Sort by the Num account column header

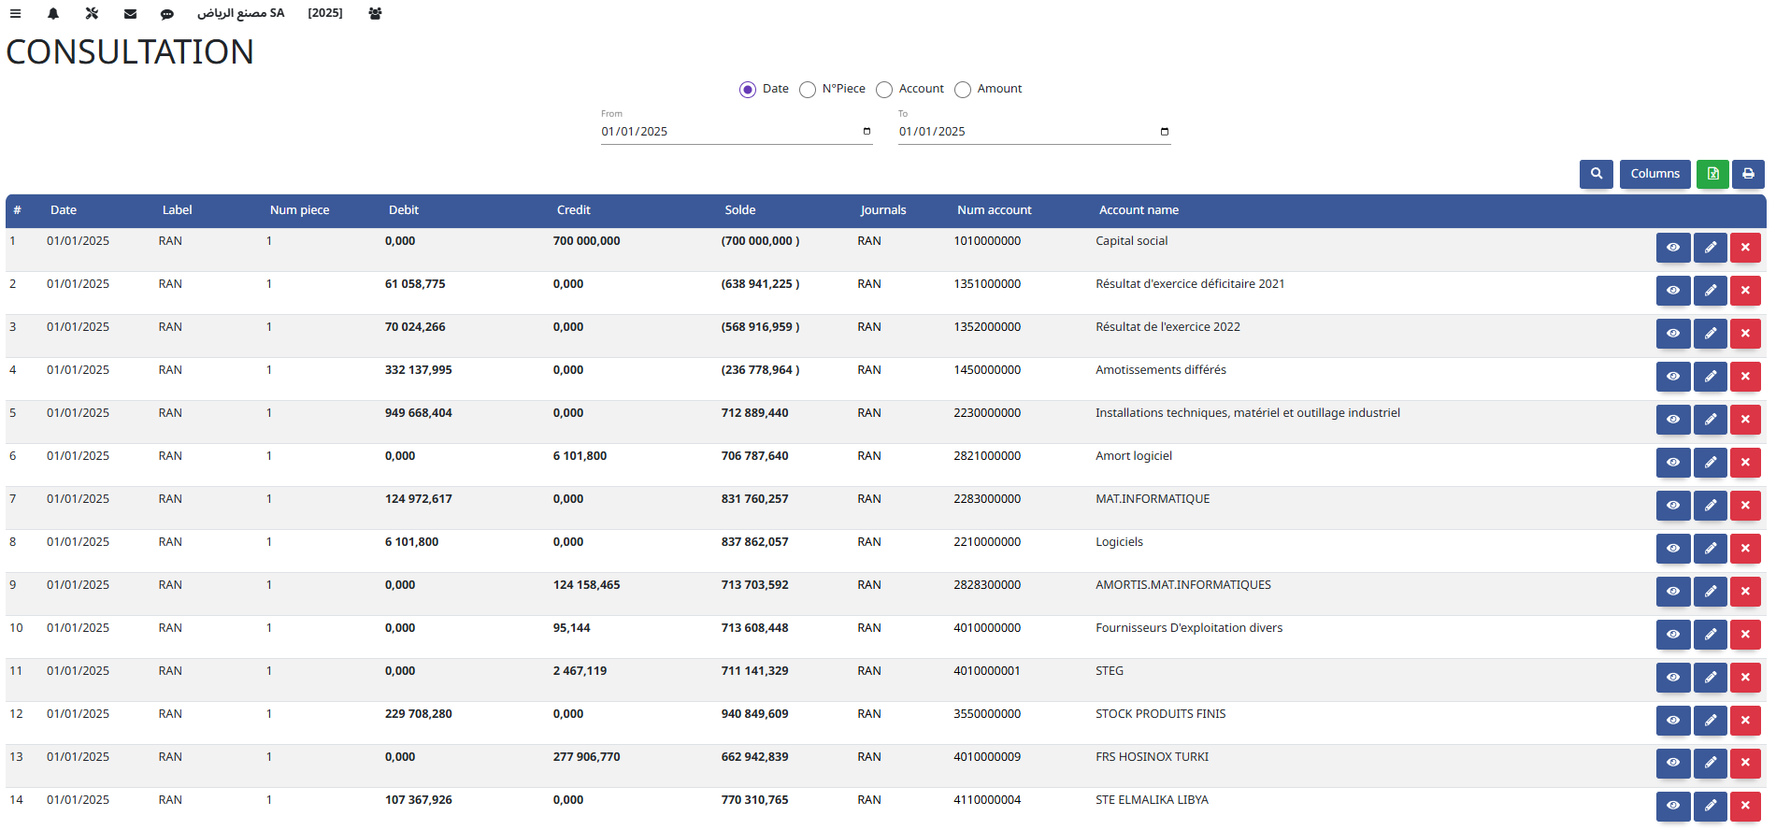click(995, 210)
